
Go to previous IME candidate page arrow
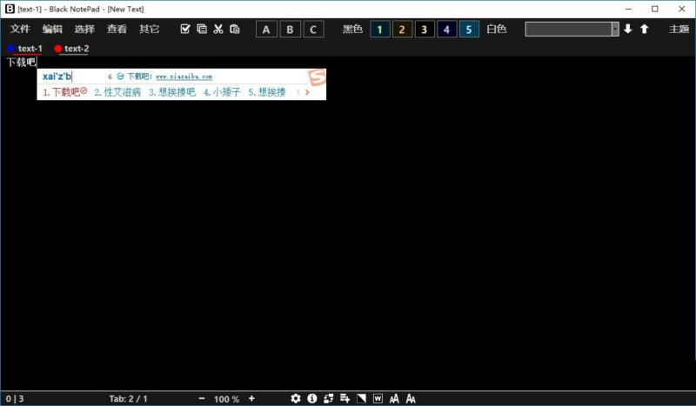click(x=298, y=92)
